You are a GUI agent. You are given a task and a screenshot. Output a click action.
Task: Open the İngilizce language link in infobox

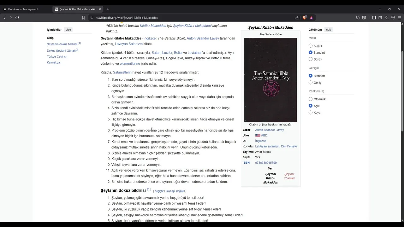[260, 141]
